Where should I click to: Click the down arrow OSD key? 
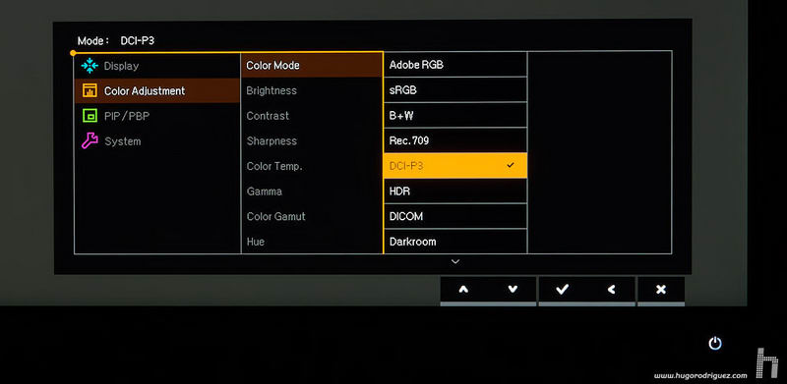[x=512, y=290]
